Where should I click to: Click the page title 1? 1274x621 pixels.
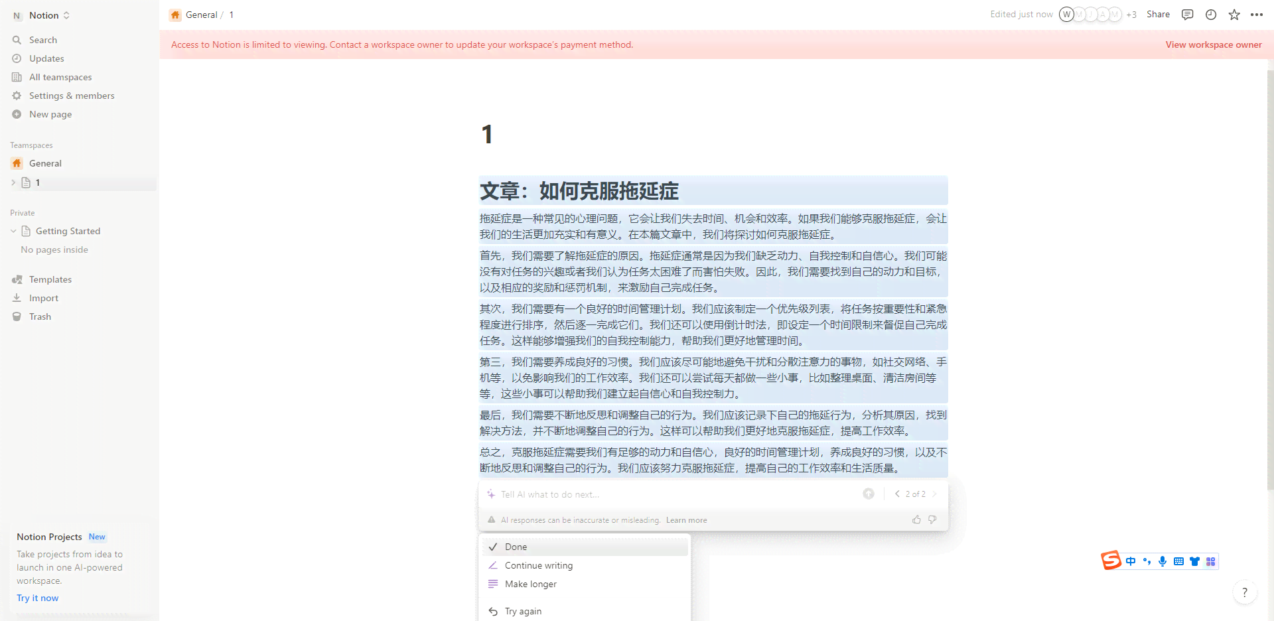point(487,135)
